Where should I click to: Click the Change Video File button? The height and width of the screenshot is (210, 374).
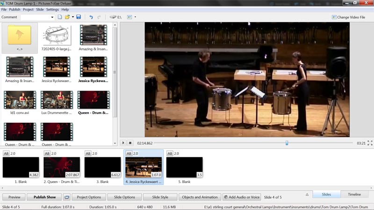point(348,17)
